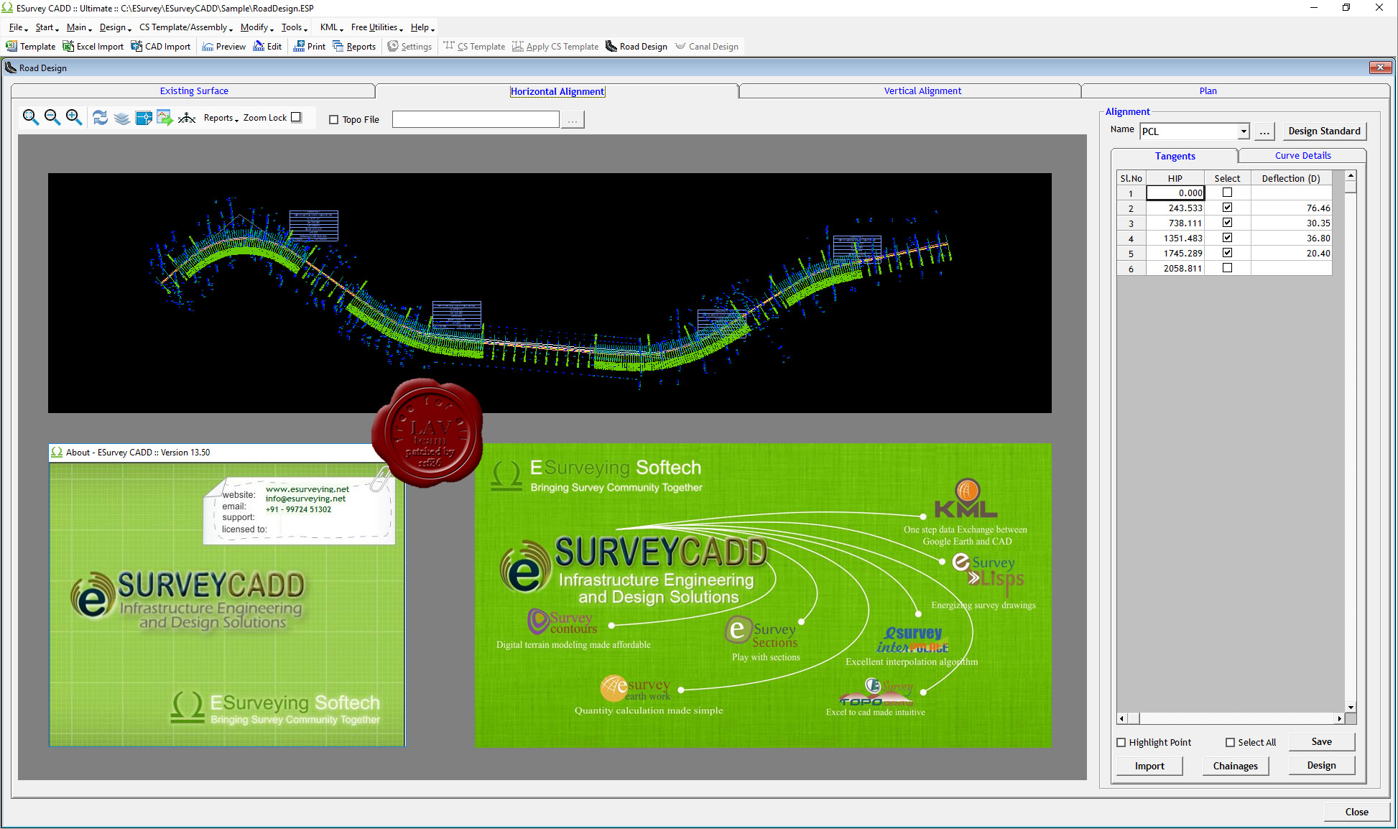Click the refresh drawing icon
Viewport: 1398px width, 829px height.
click(x=100, y=117)
